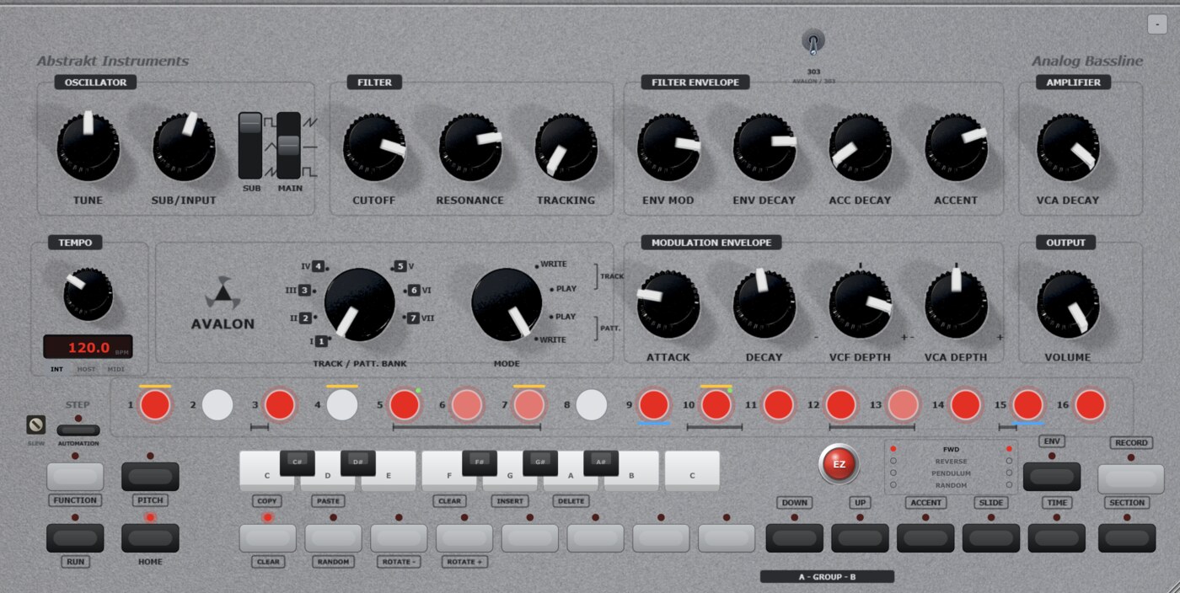The width and height of the screenshot is (1180, 593).
Task: Click the RANDOM pattern button
Action: pyautogui.click(x=333, y=538)
